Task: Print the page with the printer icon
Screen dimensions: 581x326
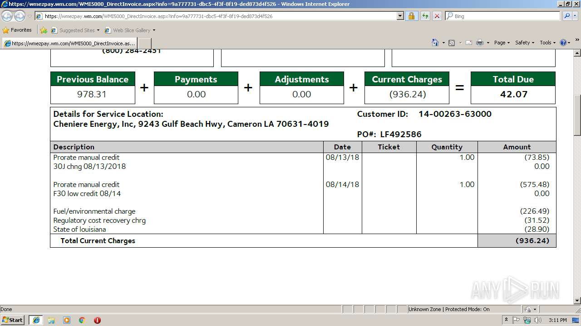Action: tap(480, 43)
